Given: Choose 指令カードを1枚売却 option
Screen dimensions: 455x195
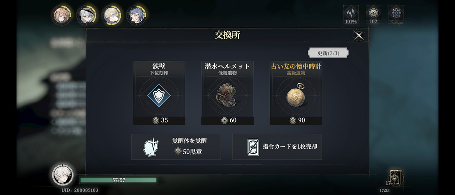Looking at the screenshot, I should tap(277, 147).
